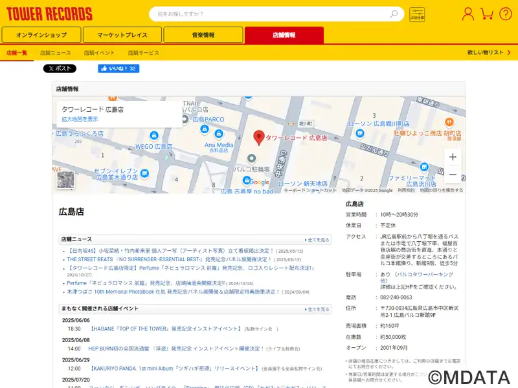Select 店舗一覧 in the sub menu
Viewport: 518px width, 388px height.
coord(17,53)
